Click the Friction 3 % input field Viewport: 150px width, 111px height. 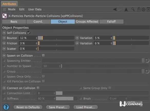pos(27,43)
